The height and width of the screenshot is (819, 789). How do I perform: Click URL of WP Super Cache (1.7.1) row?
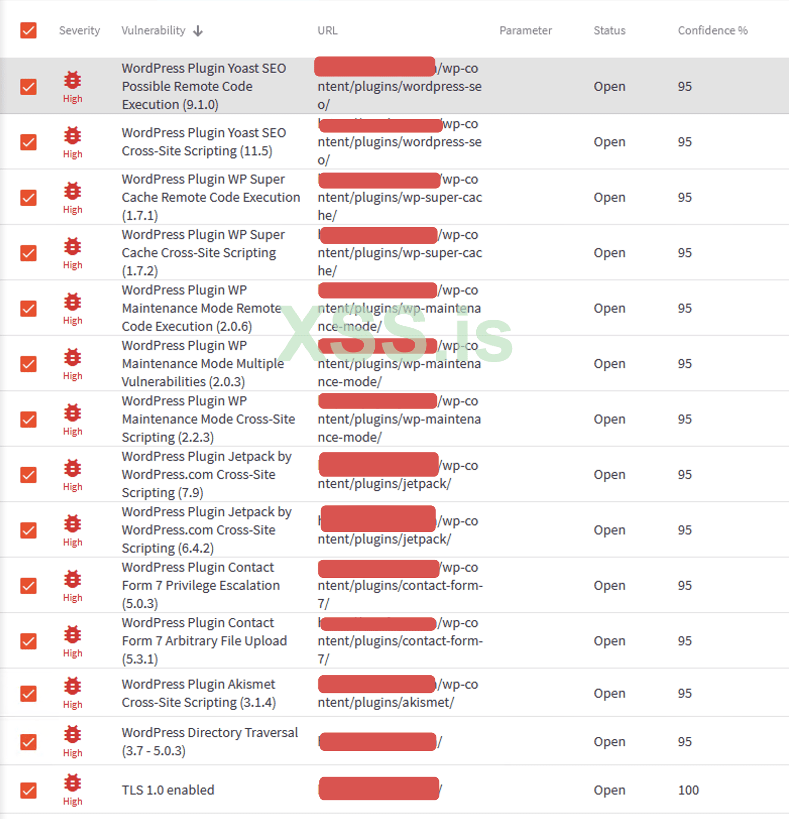400,197
